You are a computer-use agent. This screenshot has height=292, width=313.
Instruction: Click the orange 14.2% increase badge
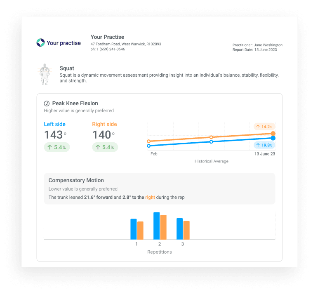264,127
